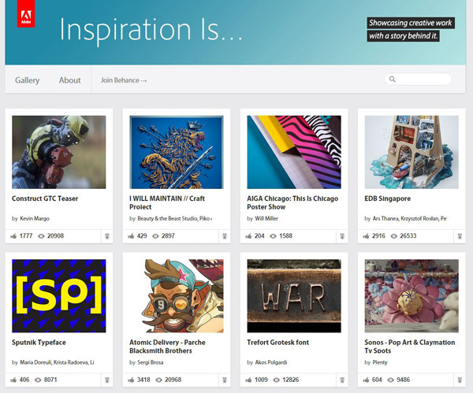Click thumbs-up icon on Sputnik Typeface card

[x=14, y=380]
